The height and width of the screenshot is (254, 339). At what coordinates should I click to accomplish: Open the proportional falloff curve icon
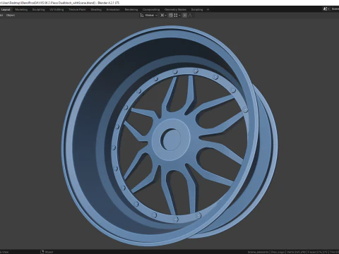tap(190, 16)
